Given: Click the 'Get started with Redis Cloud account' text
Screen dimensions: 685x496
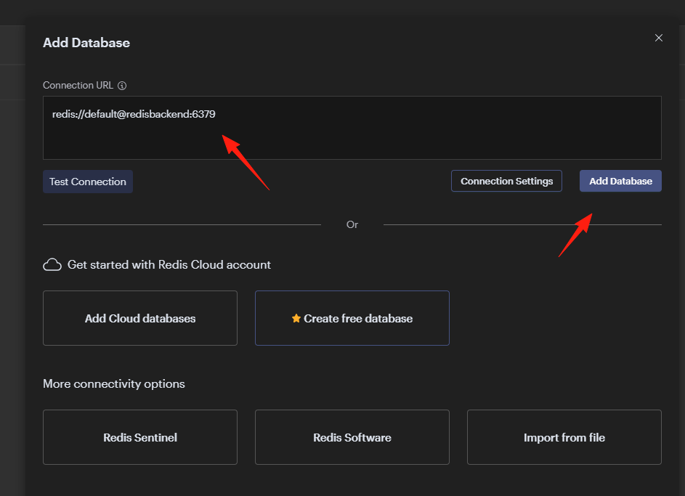Looking at the screenshot, I should [x=169, y=264].
